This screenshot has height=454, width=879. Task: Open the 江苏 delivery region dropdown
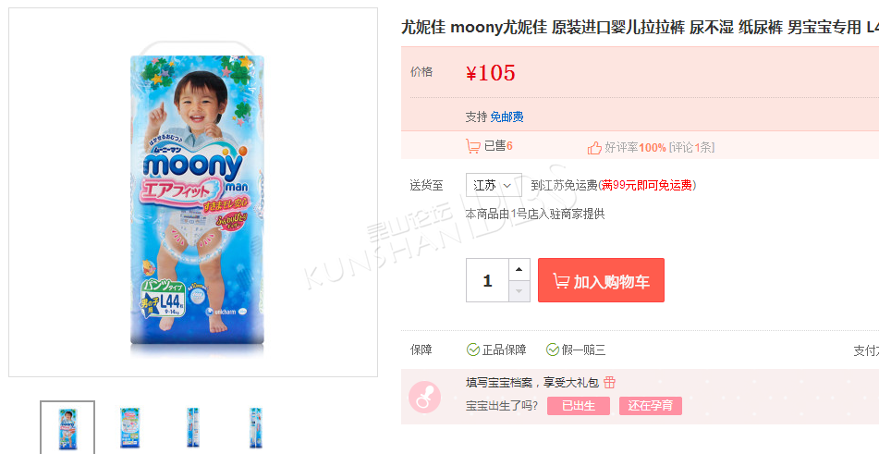(x=494, y=185)
